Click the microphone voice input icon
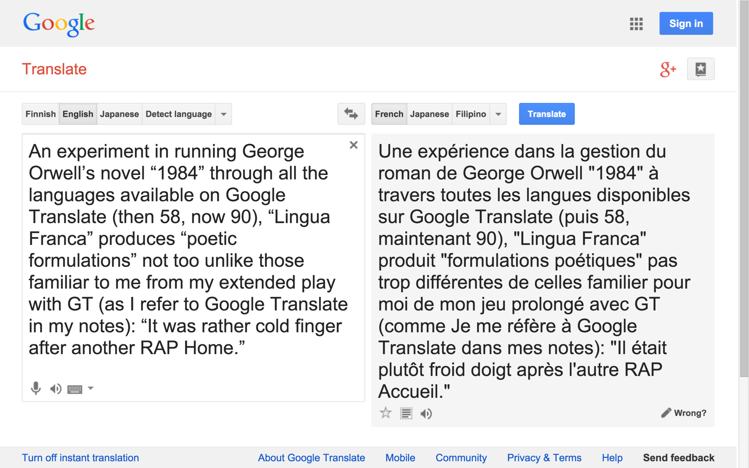This screenshot has height=468, width=749. pos(35,388)
